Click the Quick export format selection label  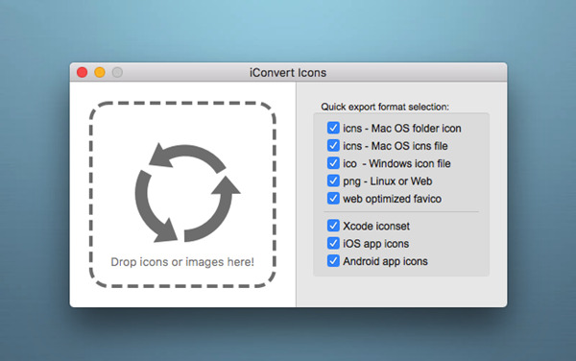385,107
